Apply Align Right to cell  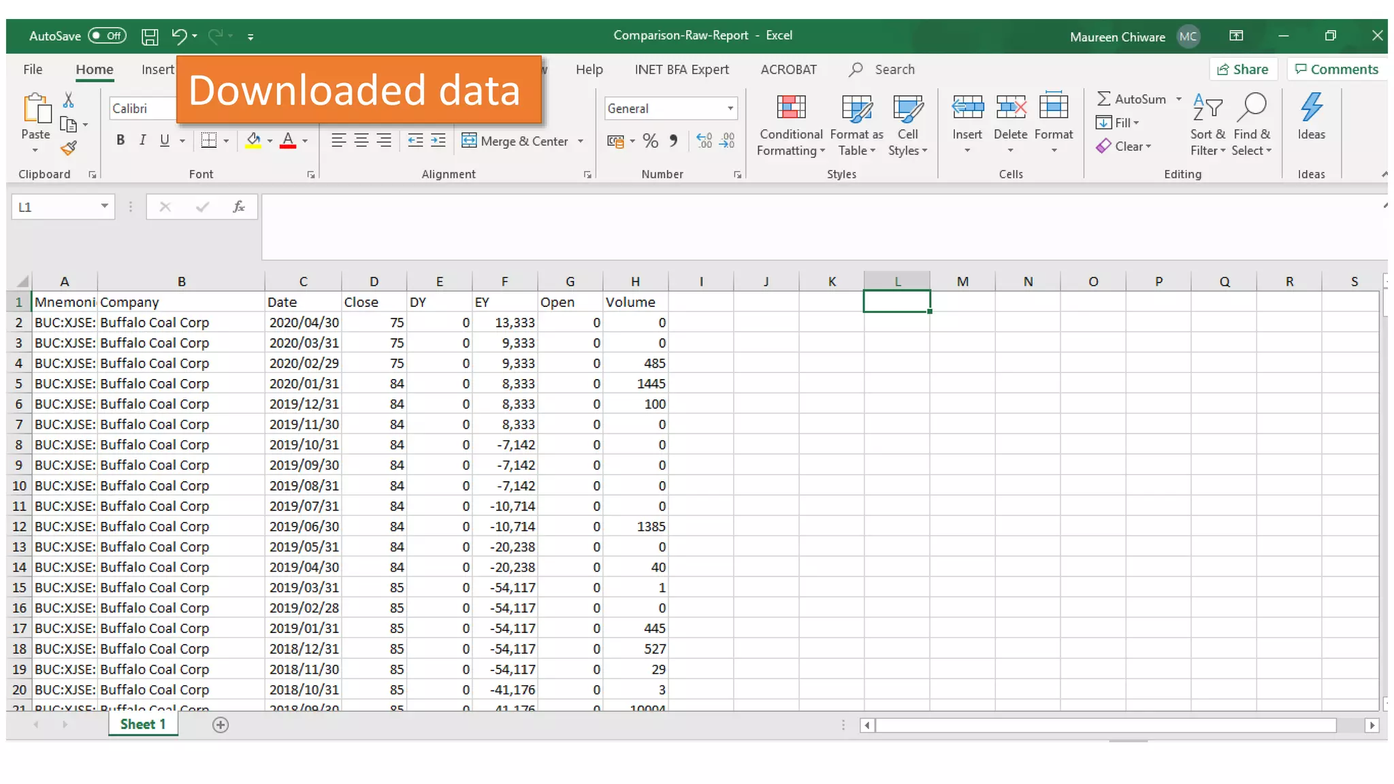[x=385, y=140]
